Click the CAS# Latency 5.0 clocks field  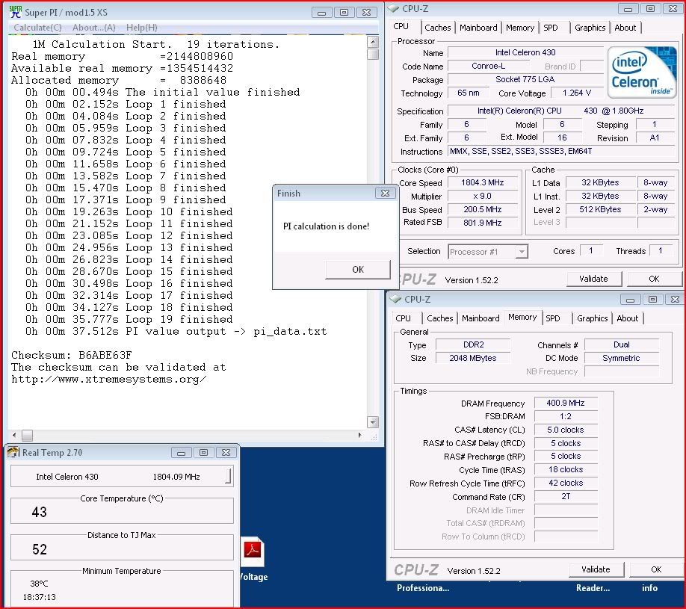click(565, 430)
